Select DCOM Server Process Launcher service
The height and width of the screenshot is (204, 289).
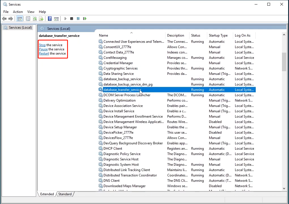click(177, 95)
